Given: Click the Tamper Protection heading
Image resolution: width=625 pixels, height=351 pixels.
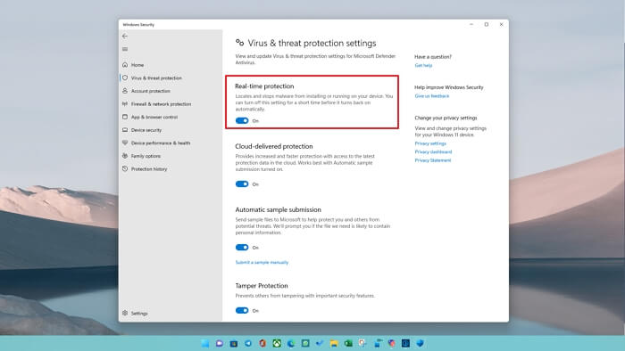Looking at the screenshot, I should click(x=262, y=286).
